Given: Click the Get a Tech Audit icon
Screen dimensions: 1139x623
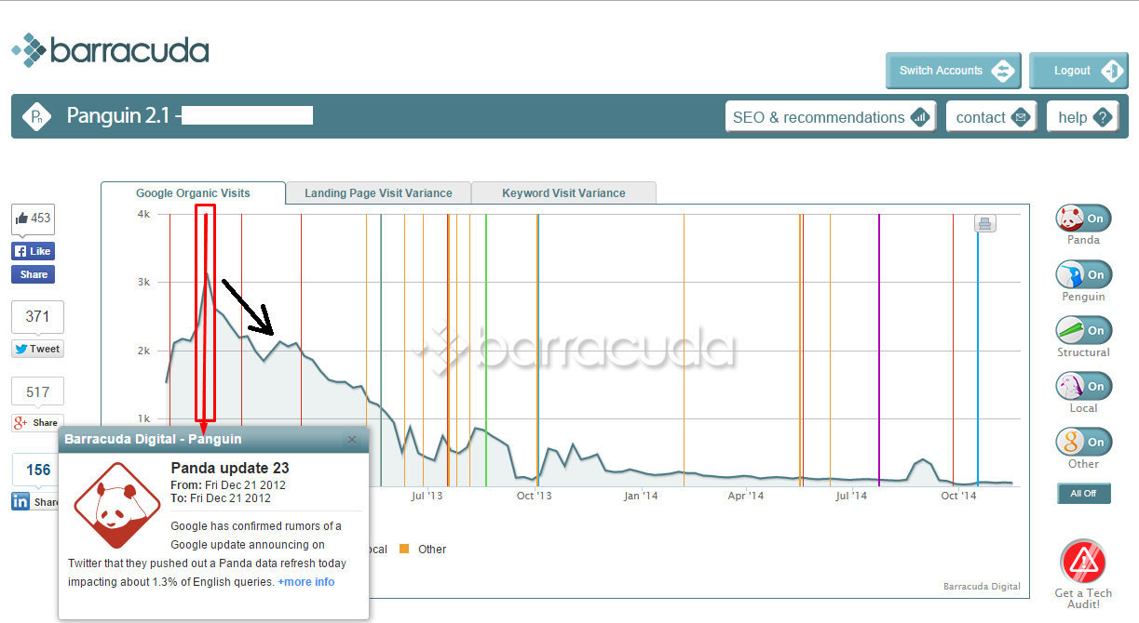Looking at the screenshot, I should [x=1083, y=563].
